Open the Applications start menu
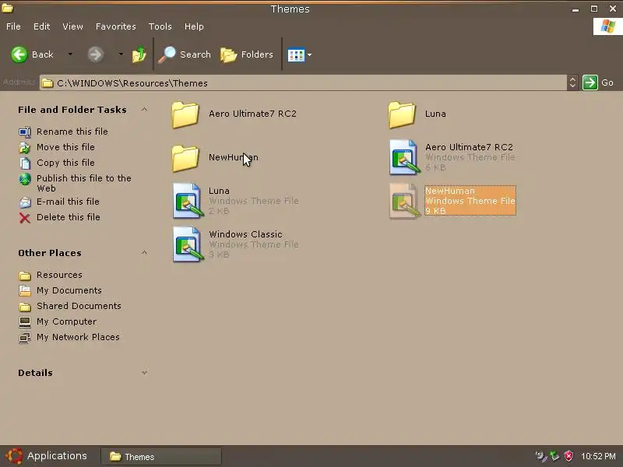This screenshot has width=623, height=467. [x=47, y=456]
